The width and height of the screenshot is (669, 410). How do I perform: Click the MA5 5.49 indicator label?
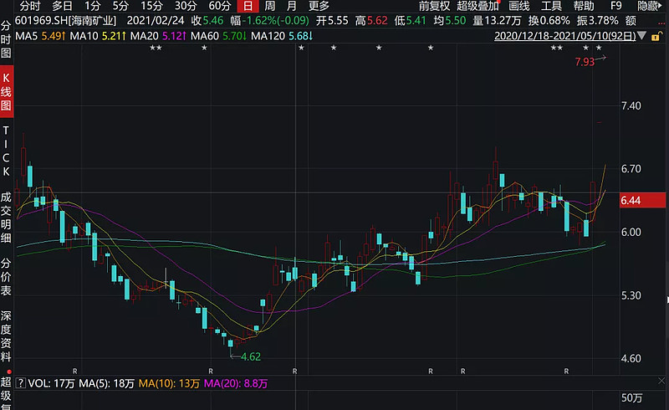40,36
